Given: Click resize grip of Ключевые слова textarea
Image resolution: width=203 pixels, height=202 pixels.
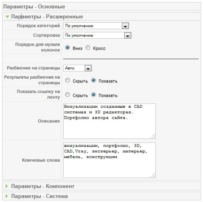Looking at the screenshot, I should 153,175.
